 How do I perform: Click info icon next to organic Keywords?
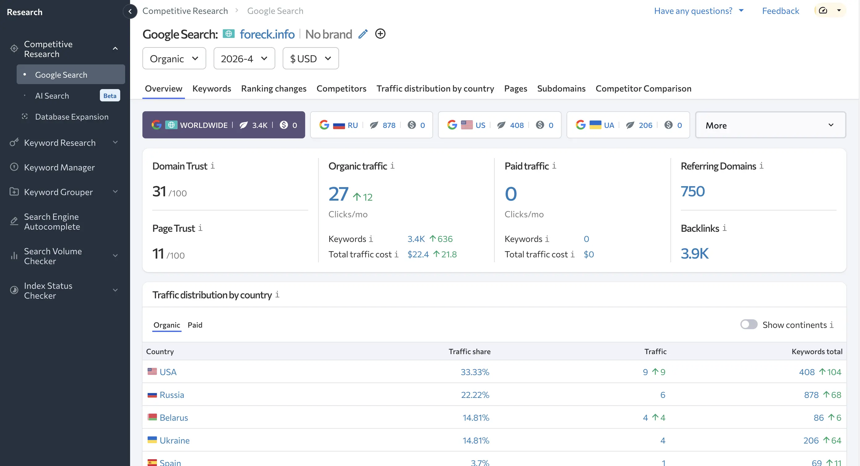tap(371, 239)
